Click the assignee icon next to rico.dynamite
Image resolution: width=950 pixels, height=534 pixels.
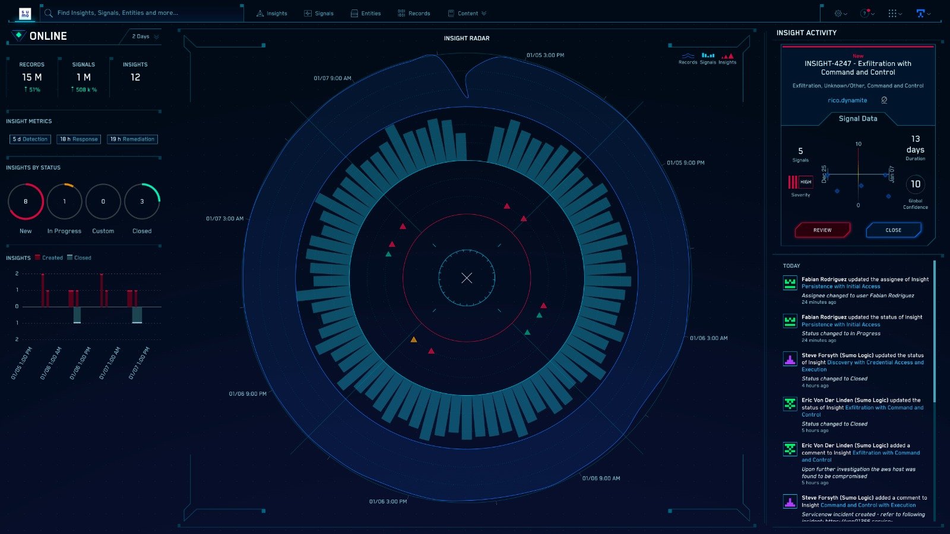tap(884, 100)
